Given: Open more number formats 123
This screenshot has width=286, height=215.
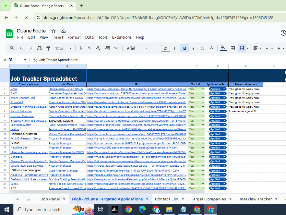Looking at the screenshot, I should [x=117, y=48].
